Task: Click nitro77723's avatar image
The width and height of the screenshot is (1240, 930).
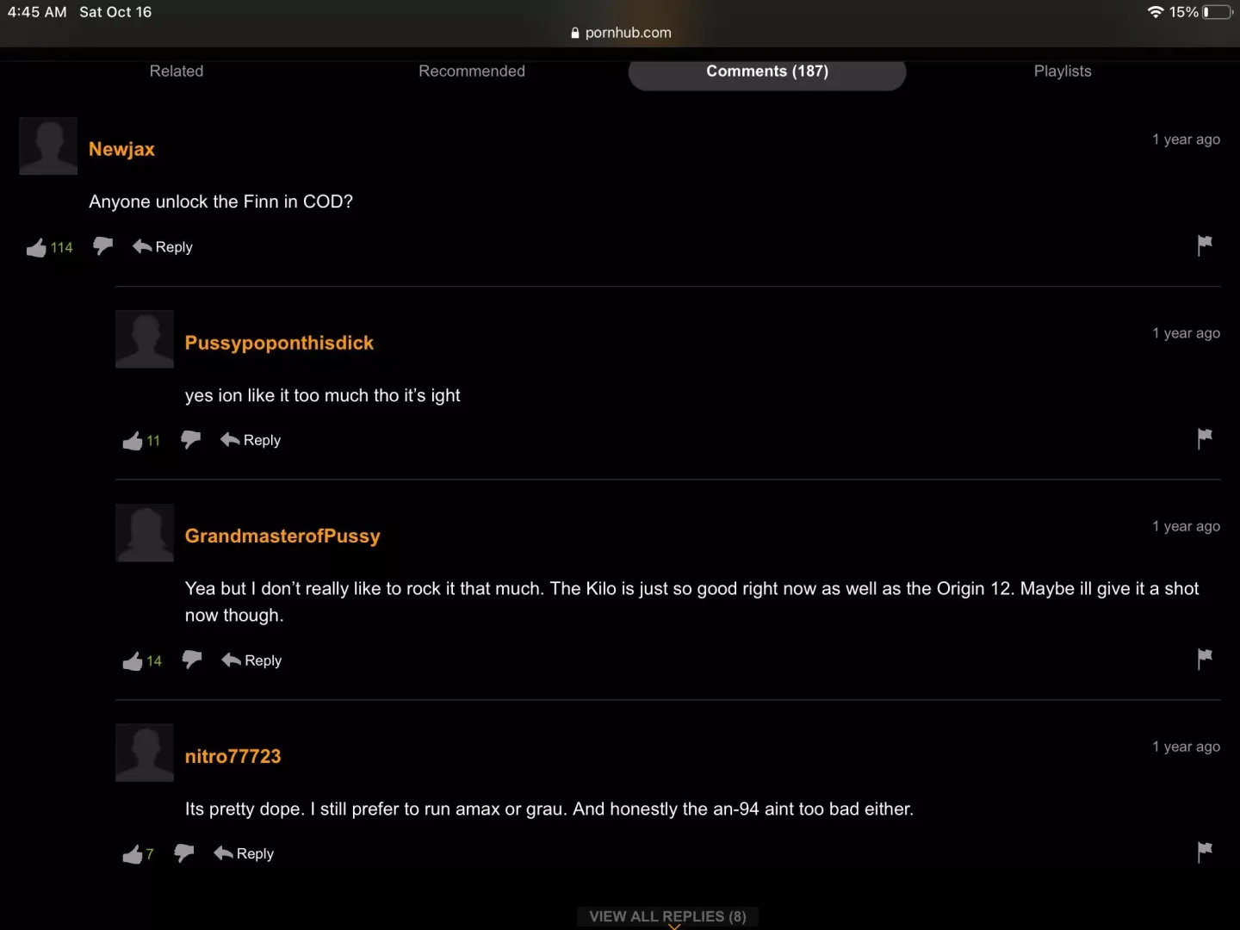Action: click(x=144, y=752)
